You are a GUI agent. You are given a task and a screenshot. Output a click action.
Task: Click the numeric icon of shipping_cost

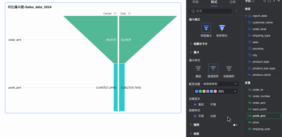250,129
